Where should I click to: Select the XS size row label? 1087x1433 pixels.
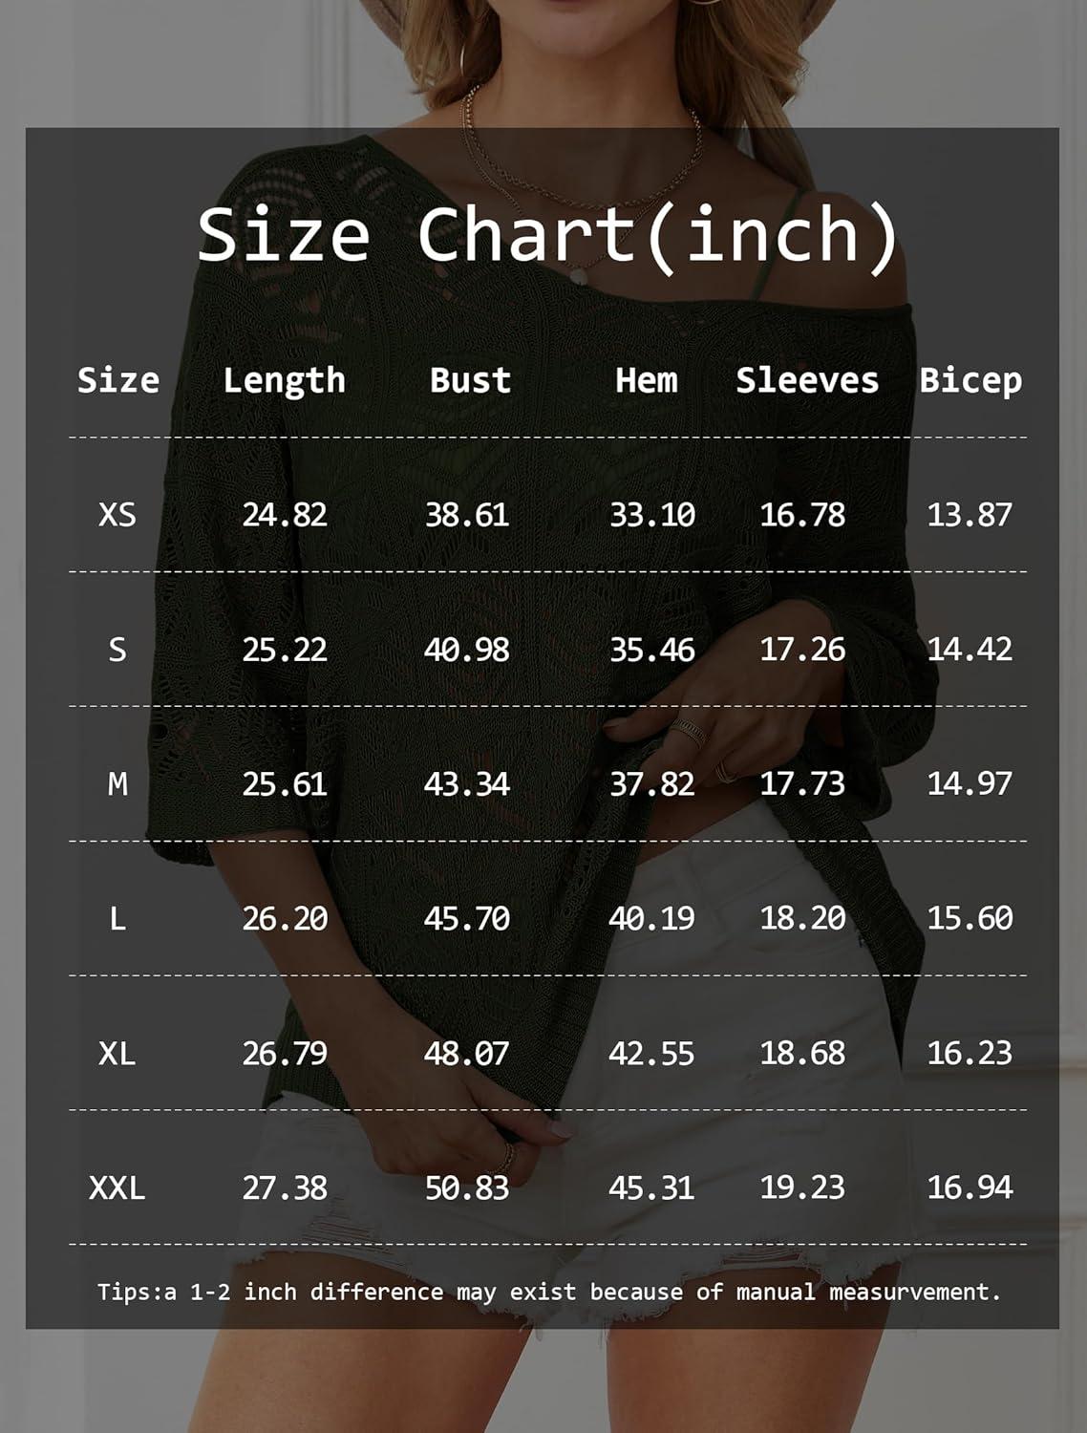[x=117, y=515]
